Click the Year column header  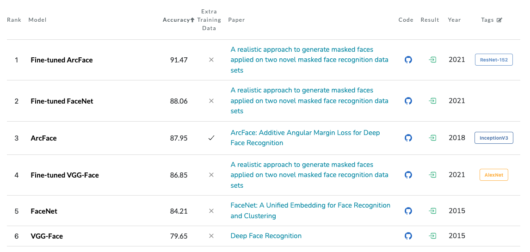454,20
